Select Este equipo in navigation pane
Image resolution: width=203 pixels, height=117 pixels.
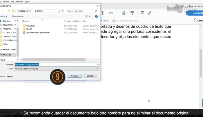point(6,55)
